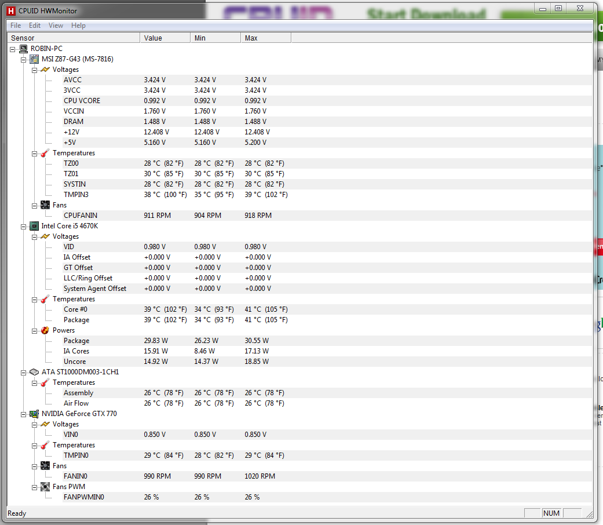Click the Intel CPU Temperatures thermometer icon
This screenshot has width=603, height=525.
(45, 299)
